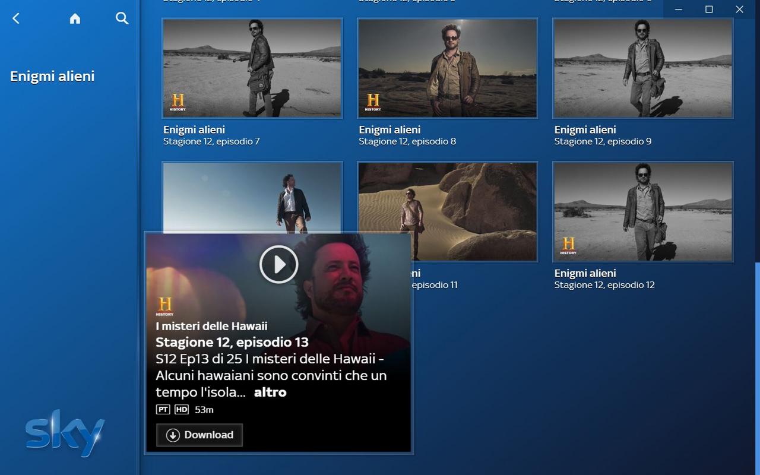Viewport: 760px width, 475px height.
Task: Select 'Stagione 12, episodio 9' text
Action: coord(603,141)
